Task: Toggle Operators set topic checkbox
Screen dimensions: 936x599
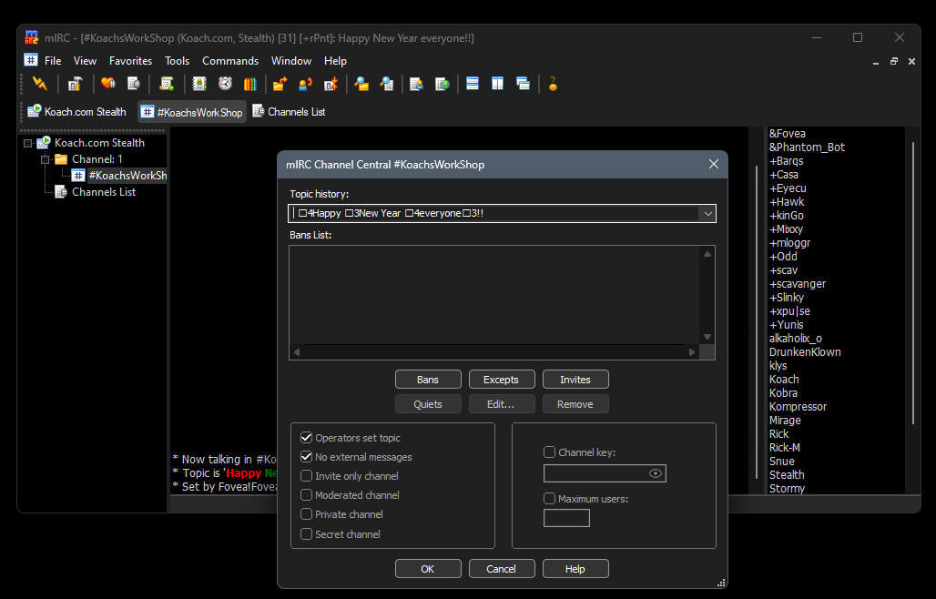Action: pyautogui.click(x=306, y=438)
